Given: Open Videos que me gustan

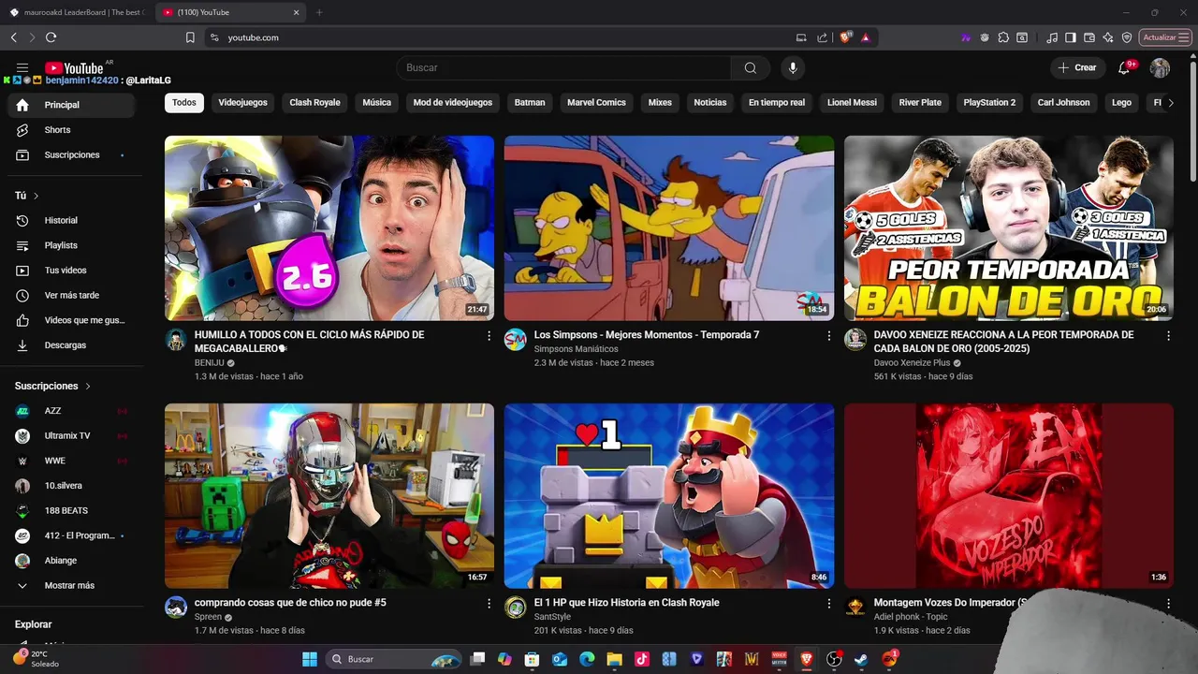Looking at the screenshot, I should (x=71, y=320).
